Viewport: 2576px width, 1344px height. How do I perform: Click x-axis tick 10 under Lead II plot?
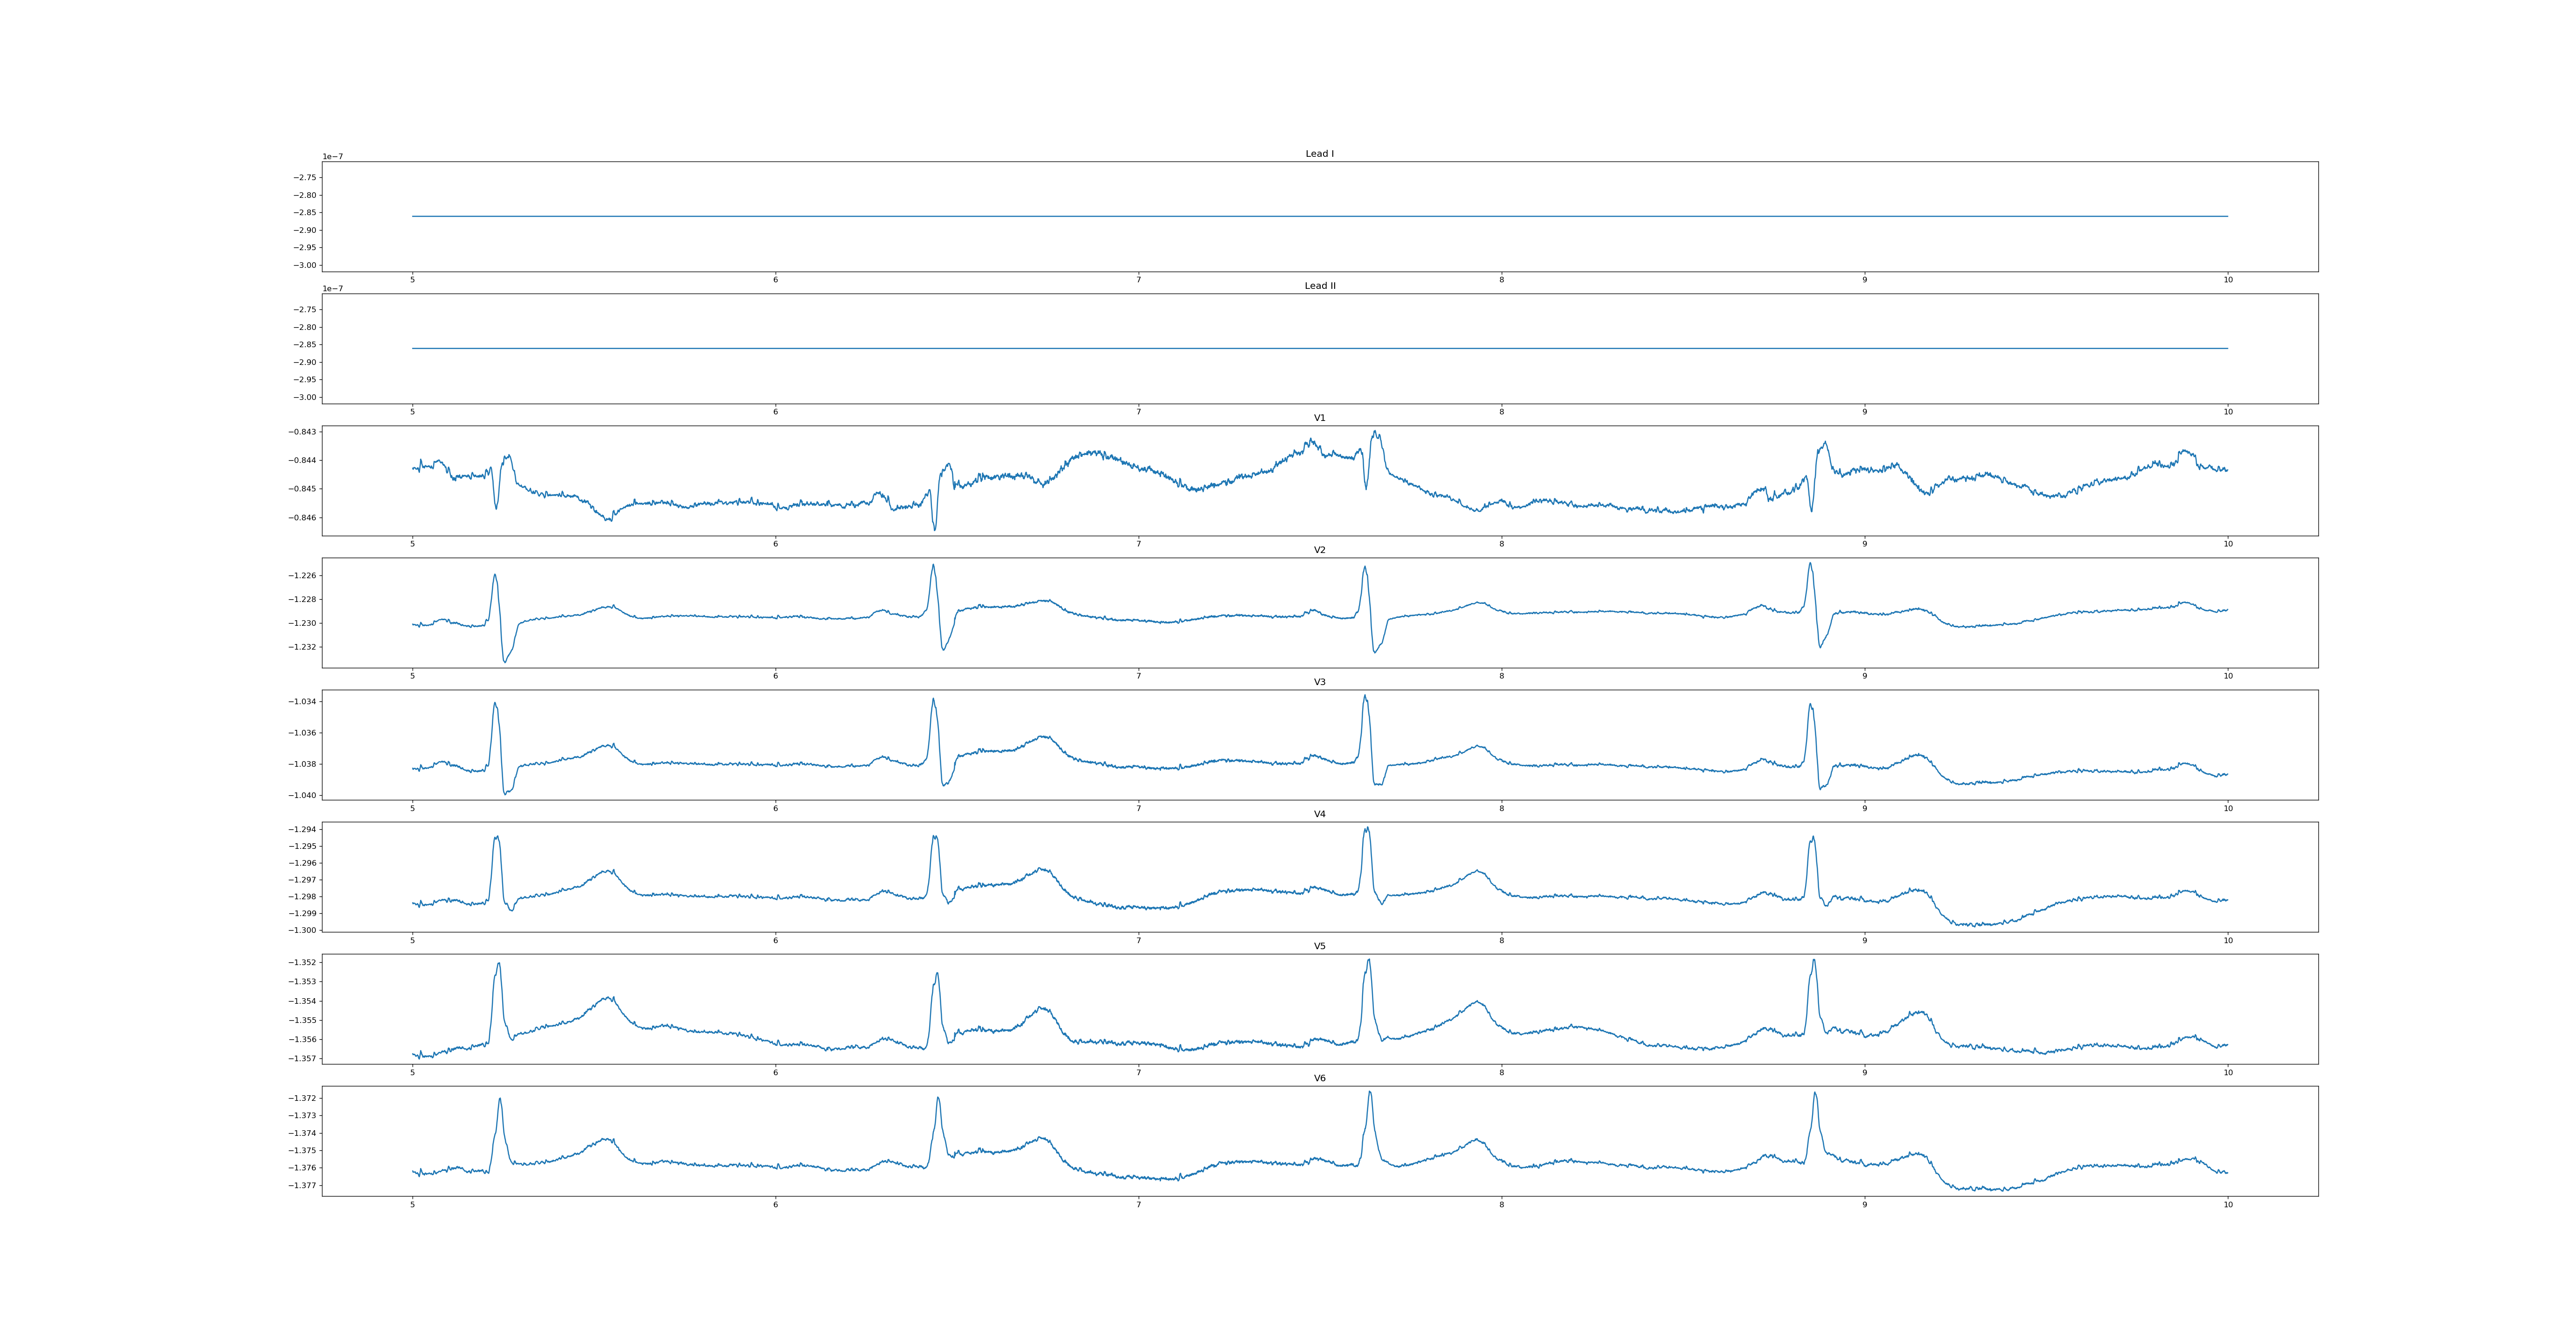click(2228, 412)
